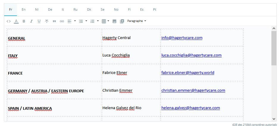
Task: Click the Christian Emmer cell
Action: (131, 90)
